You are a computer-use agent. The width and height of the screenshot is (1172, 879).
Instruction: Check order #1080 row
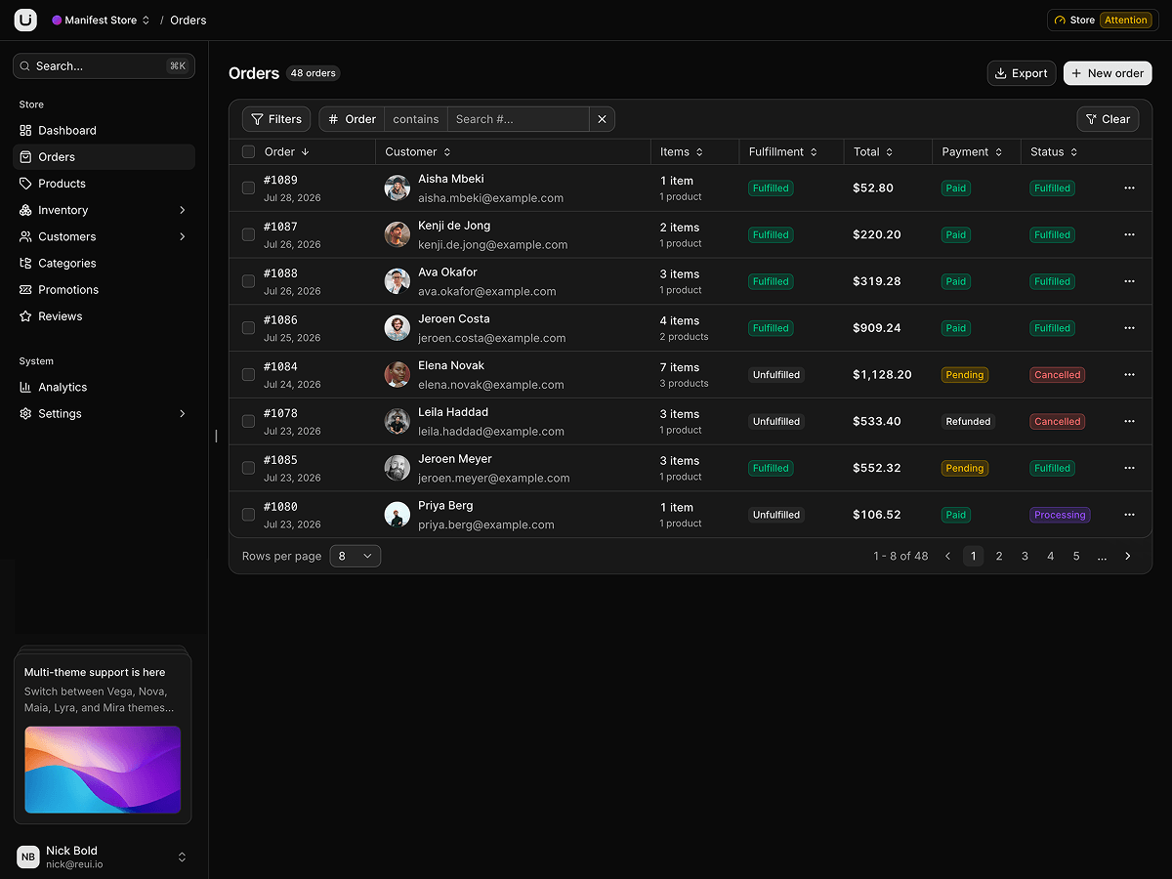tap(248, 515)
